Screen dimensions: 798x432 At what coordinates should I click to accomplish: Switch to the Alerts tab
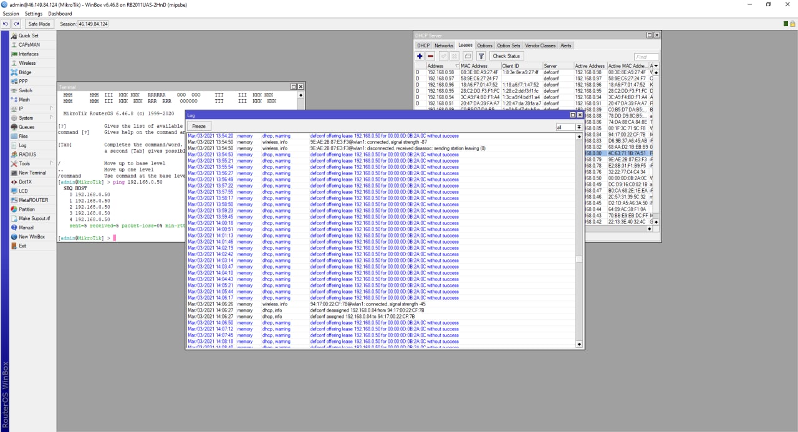coord(566,46)
